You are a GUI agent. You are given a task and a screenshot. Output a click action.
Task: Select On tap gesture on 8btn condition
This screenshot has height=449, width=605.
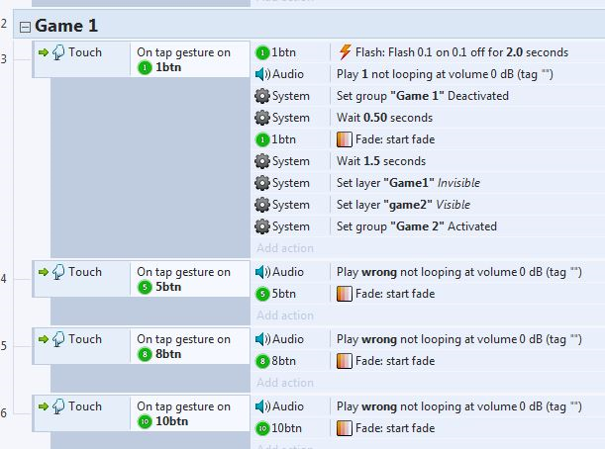183,346
